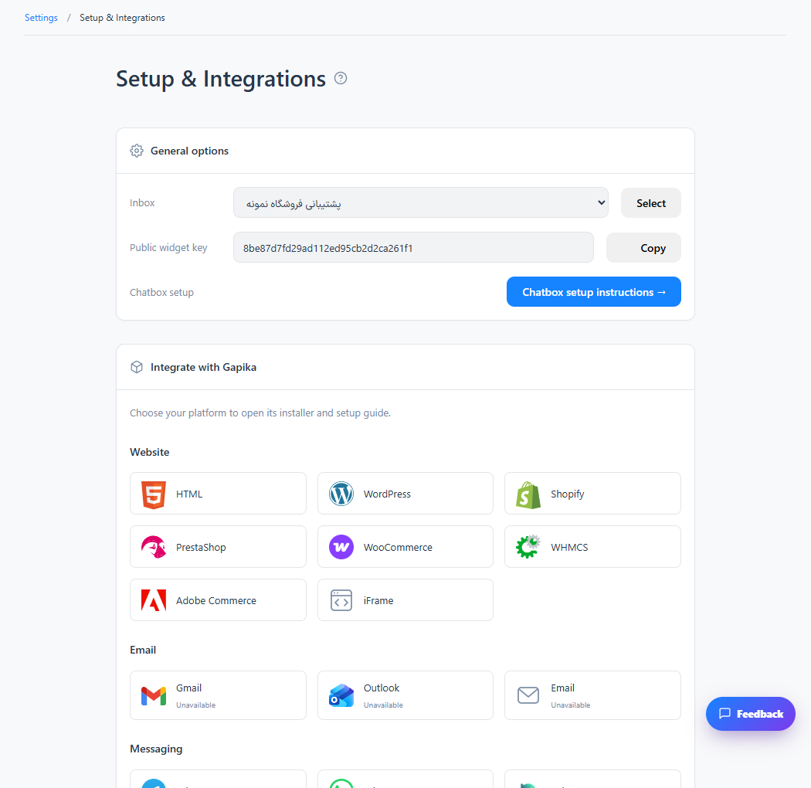Click the Integrate with Gapika heading text
Image resolution: width=811 pixels, height=788 pixels.
203,367
